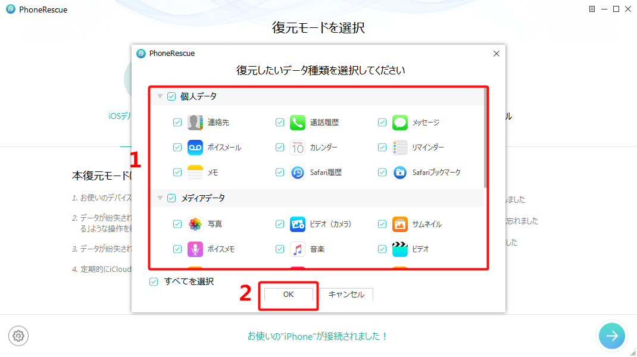Open main window menu icon in title bar

pos(592,9)
